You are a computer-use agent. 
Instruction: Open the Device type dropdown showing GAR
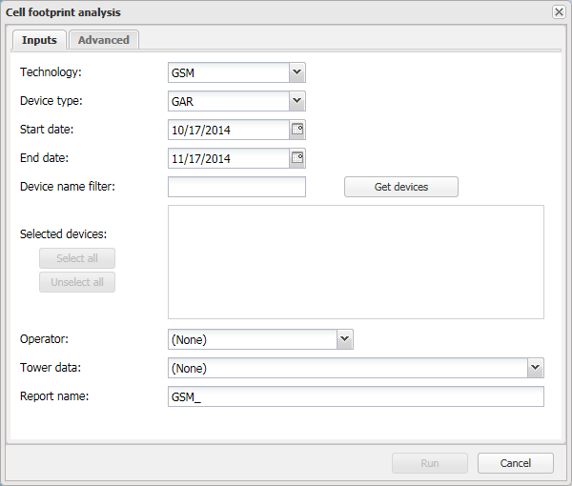(x=296, y=101)
